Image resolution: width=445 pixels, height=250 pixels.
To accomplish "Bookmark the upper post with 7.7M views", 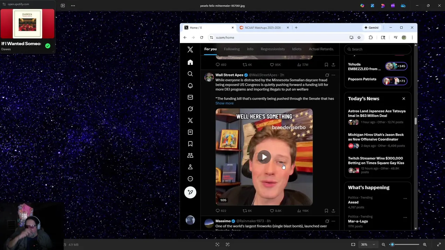I will tap(326, 65).
